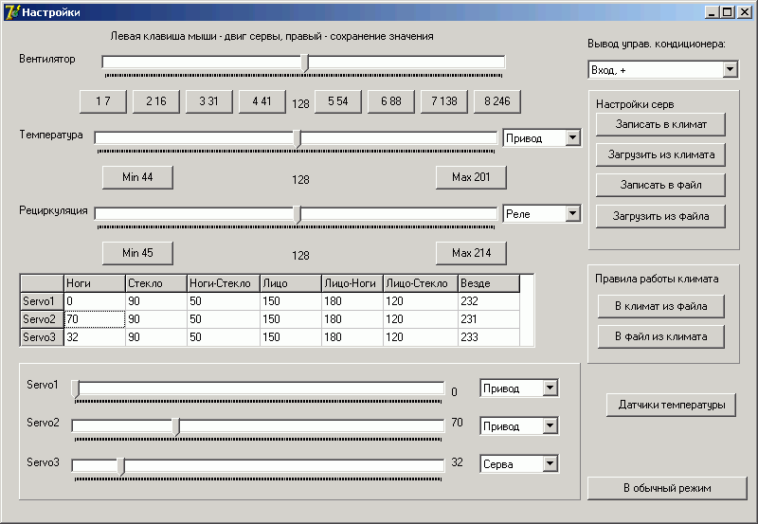Open the Рециркуляция 'Реле' dropdown
This screenshot has height=524, width=758.
(x=571, y=214)
